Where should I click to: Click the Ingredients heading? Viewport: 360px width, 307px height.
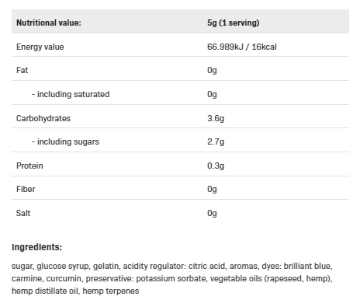(x=36, y=247)
